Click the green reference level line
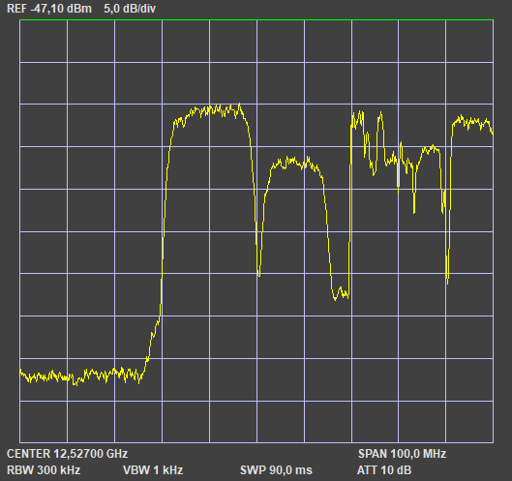The height and width of the screenshot is (481, 512). (x=256, y=20)
